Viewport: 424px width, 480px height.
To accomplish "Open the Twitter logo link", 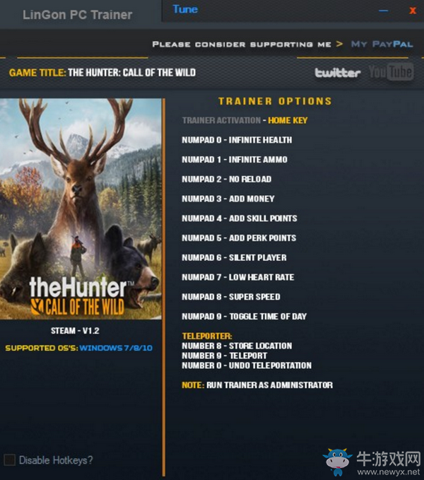I will [x=338, y=73].
